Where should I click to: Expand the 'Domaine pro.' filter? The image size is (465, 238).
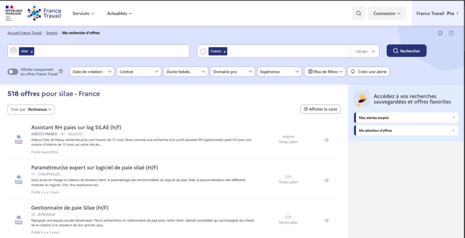(232, 71)
